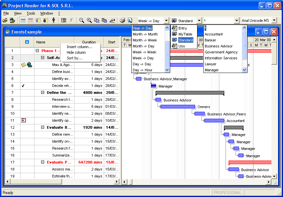Open the Task Usage view toolbar icon

click(x=38, y=21)
